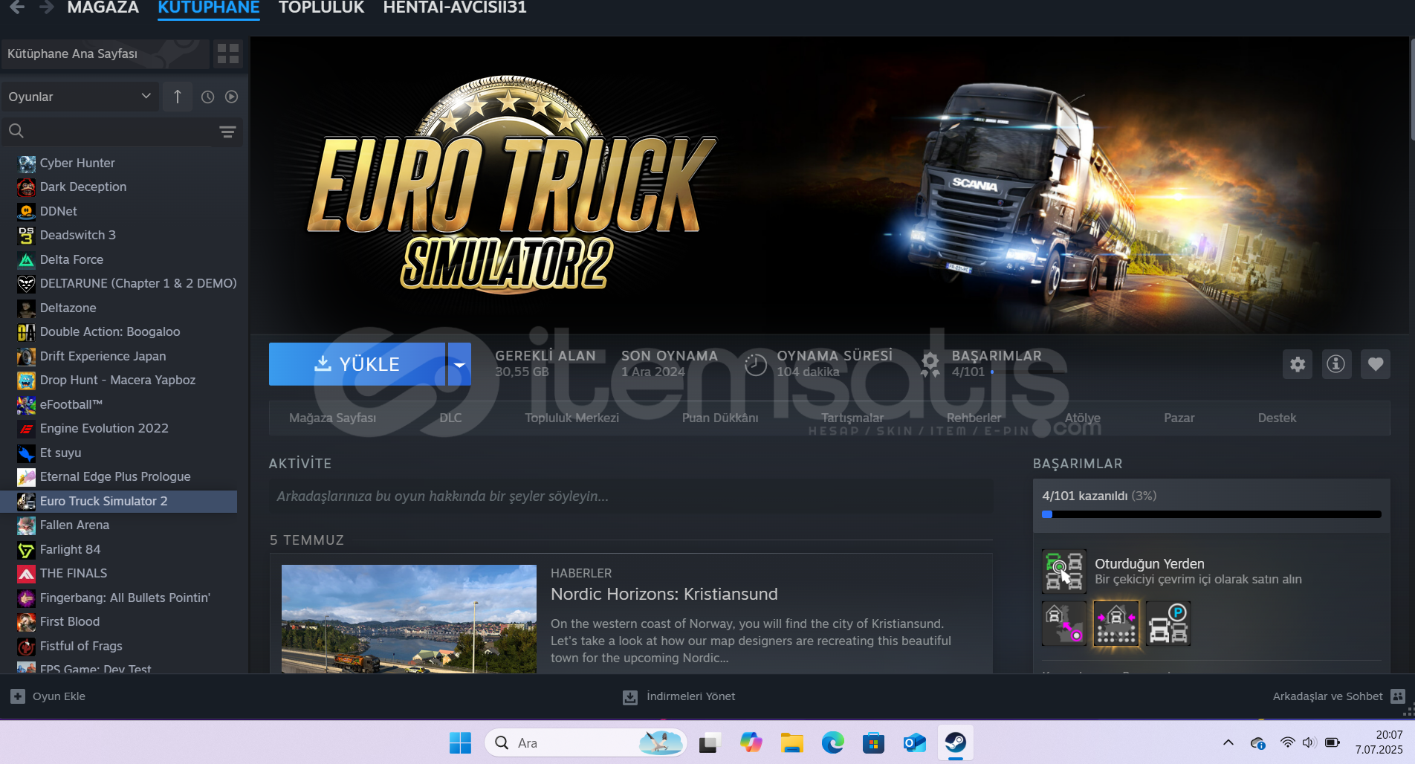This screenshot has width=1415, height=764.
Task: Open the TOPLULUK menu
Action: point(322,7)
